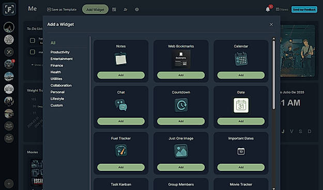The height and width of the screenshot is (190, 323).
Task: Add the Notes widget
Action: (x=121, y=75)
